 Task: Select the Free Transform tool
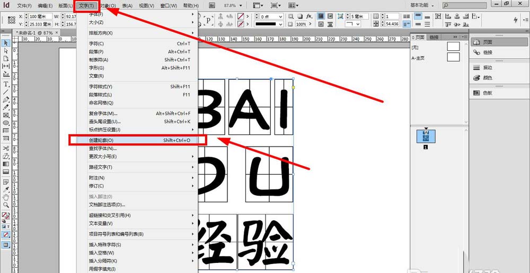point(6,156)
